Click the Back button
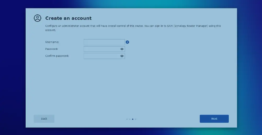 coord(44,119)
